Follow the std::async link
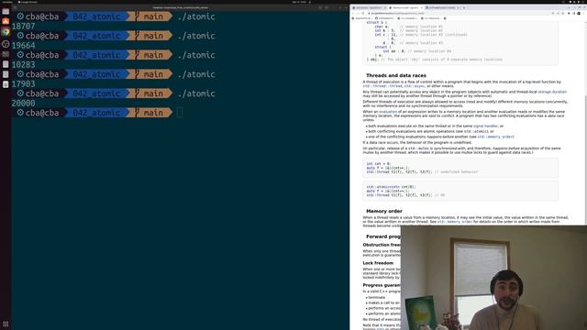Screen dimensions: 587x330 pos(415,86)
